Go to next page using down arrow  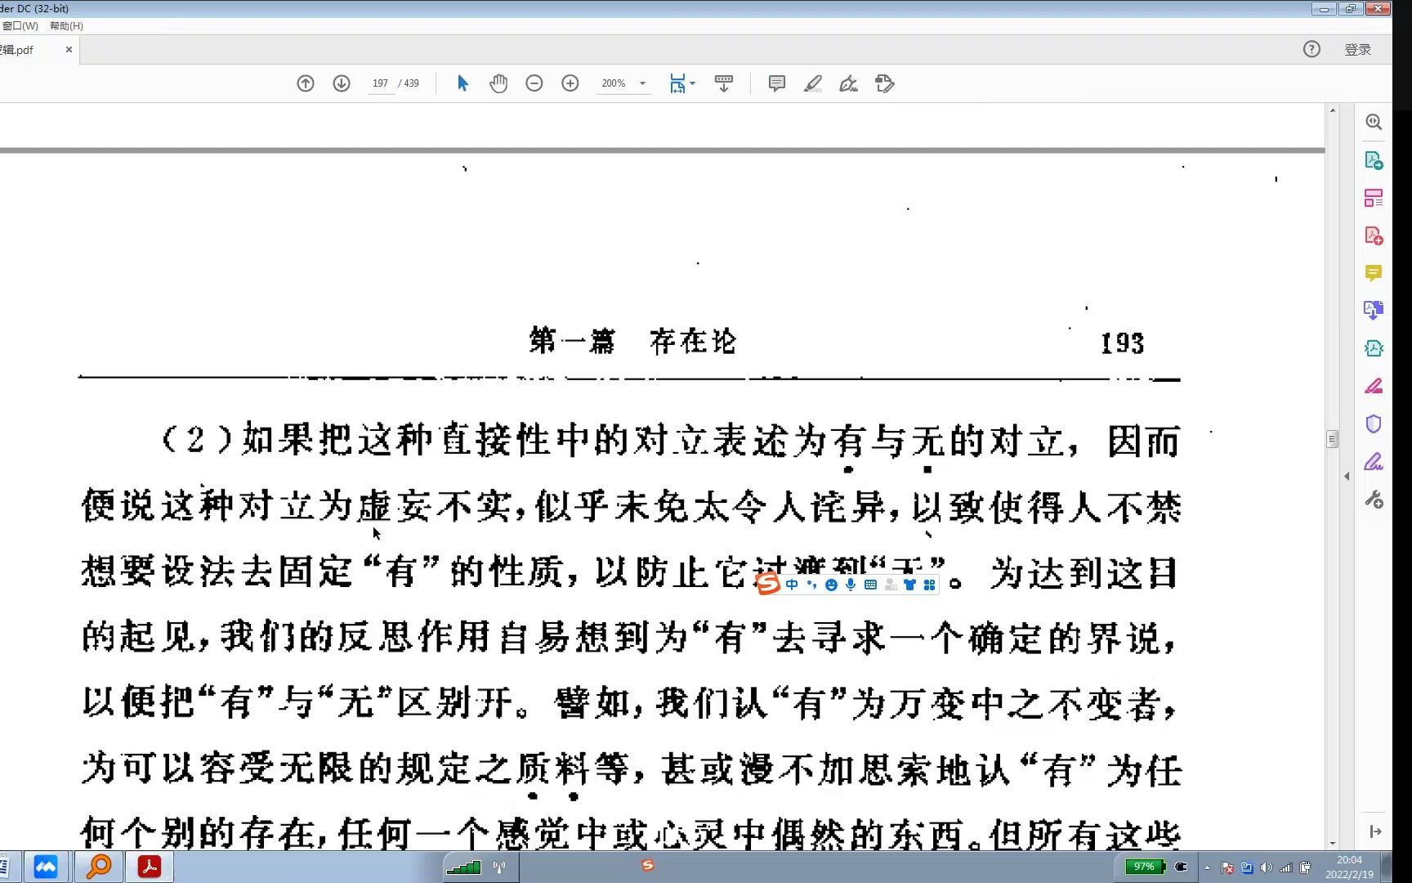click(x=342, y=83)
